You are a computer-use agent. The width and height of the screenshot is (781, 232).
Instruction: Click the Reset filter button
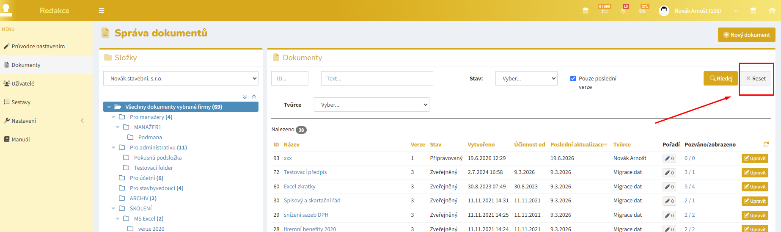point(756,78)
